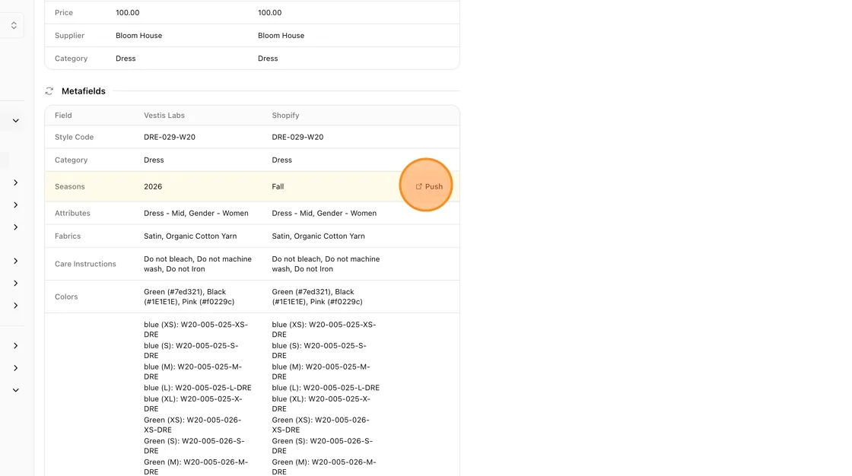Select the Care Instructions field label
The image size is (852, 476).
click(85, 264)
